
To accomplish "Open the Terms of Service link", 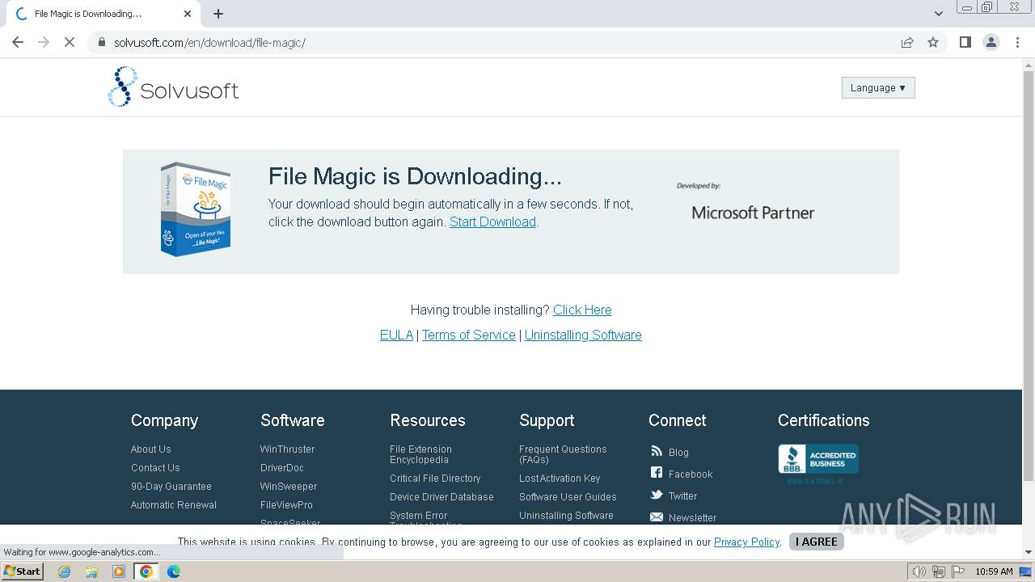I will coord(468,335).
